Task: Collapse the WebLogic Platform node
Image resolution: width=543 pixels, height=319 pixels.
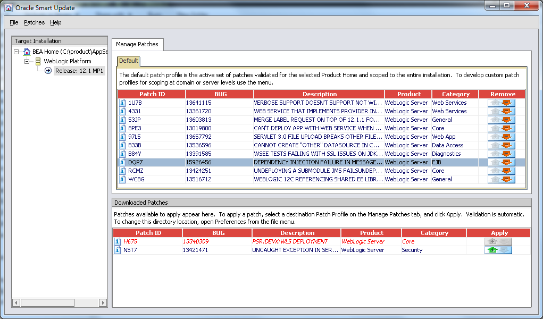Action: click(27, 62)
